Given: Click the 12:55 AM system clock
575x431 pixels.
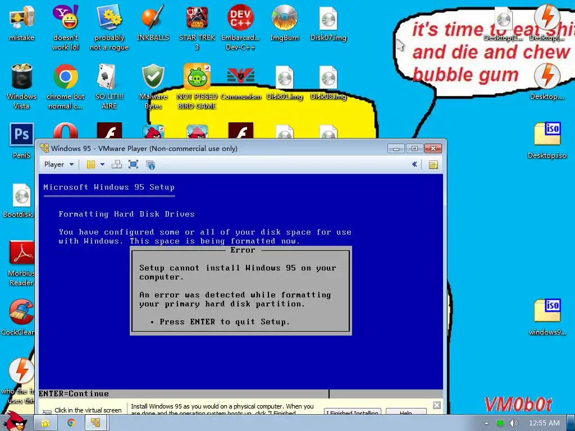Looking at the screenshot, I should coord(544,423).
